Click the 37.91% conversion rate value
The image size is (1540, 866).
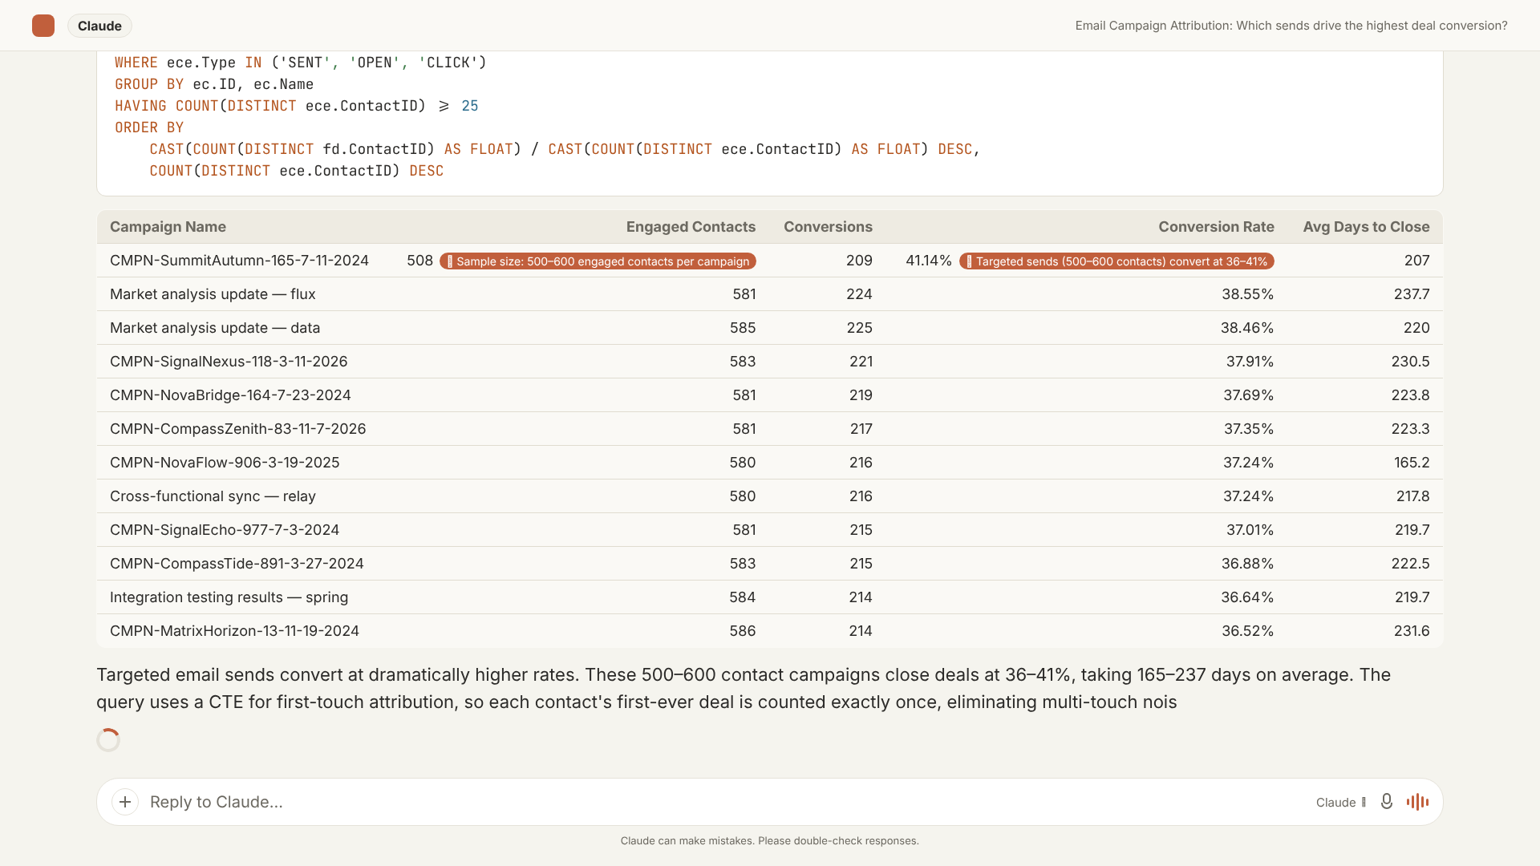1250,362
